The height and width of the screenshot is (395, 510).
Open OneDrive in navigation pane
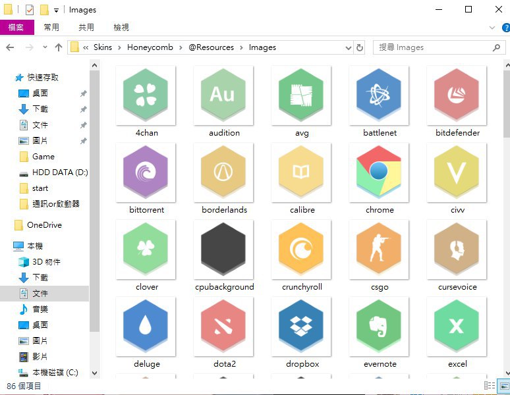(x=44, y=224)
